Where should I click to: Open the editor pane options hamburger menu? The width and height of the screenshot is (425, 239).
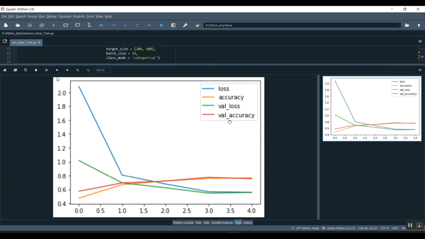(x=420, y=41)
